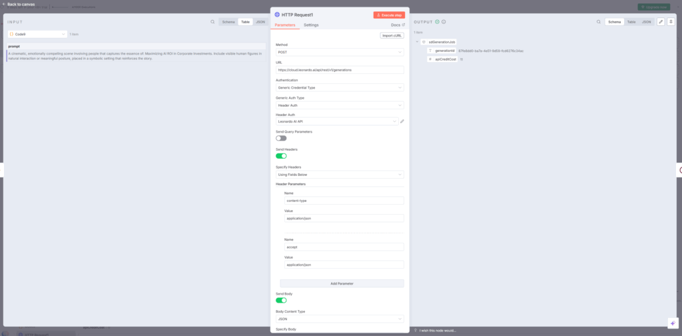Click the back arrow to canvas
This screenshot has height=336, width=682.
click(x=4, y=4)
